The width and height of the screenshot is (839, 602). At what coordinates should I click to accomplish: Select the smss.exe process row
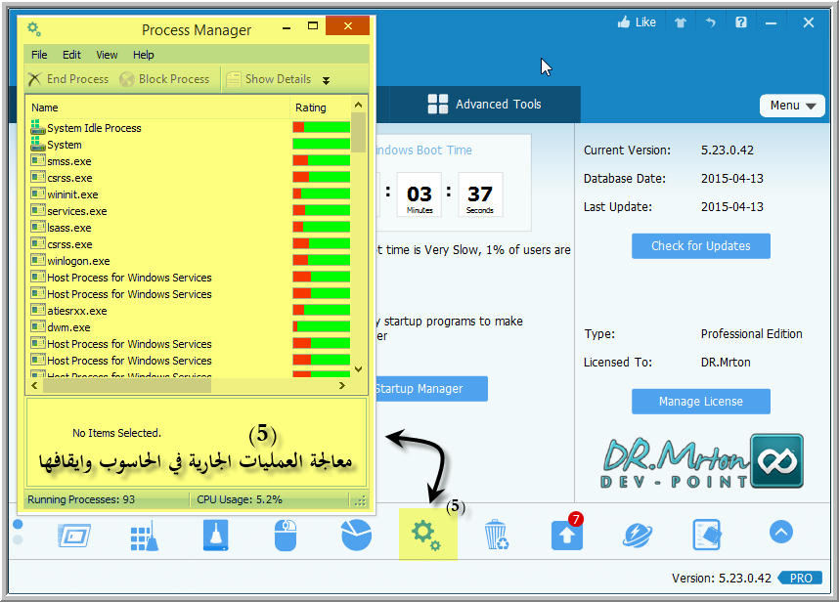(x=189, y=161)
